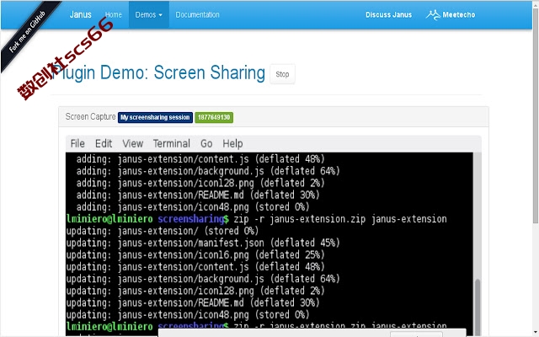Image resolution: width=539 pixels, height=337 pixels.
Task: Click the My screensharing session label
Action: (x=155, y=117)
